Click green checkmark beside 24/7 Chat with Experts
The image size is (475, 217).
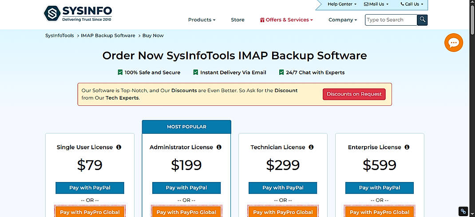(x=281, y=72)
